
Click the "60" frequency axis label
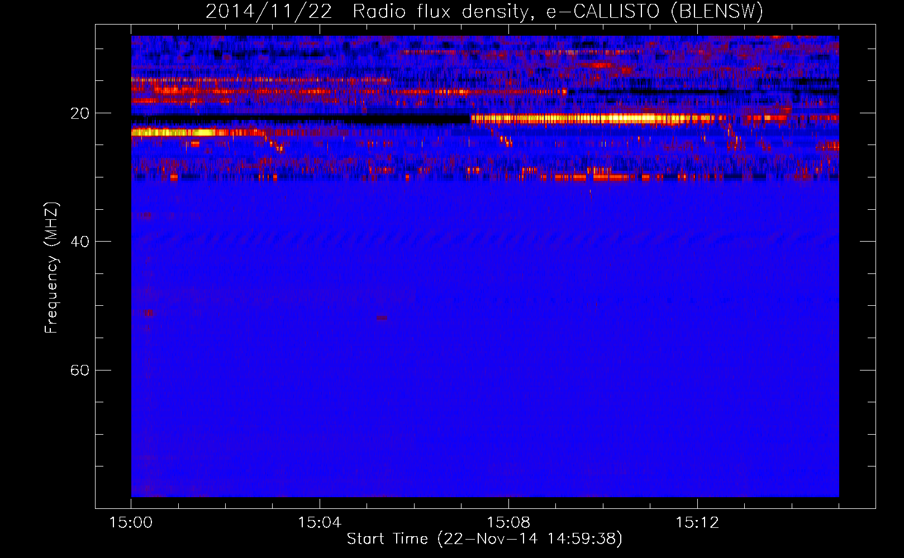pyautogui.click(x=79, y=370)
